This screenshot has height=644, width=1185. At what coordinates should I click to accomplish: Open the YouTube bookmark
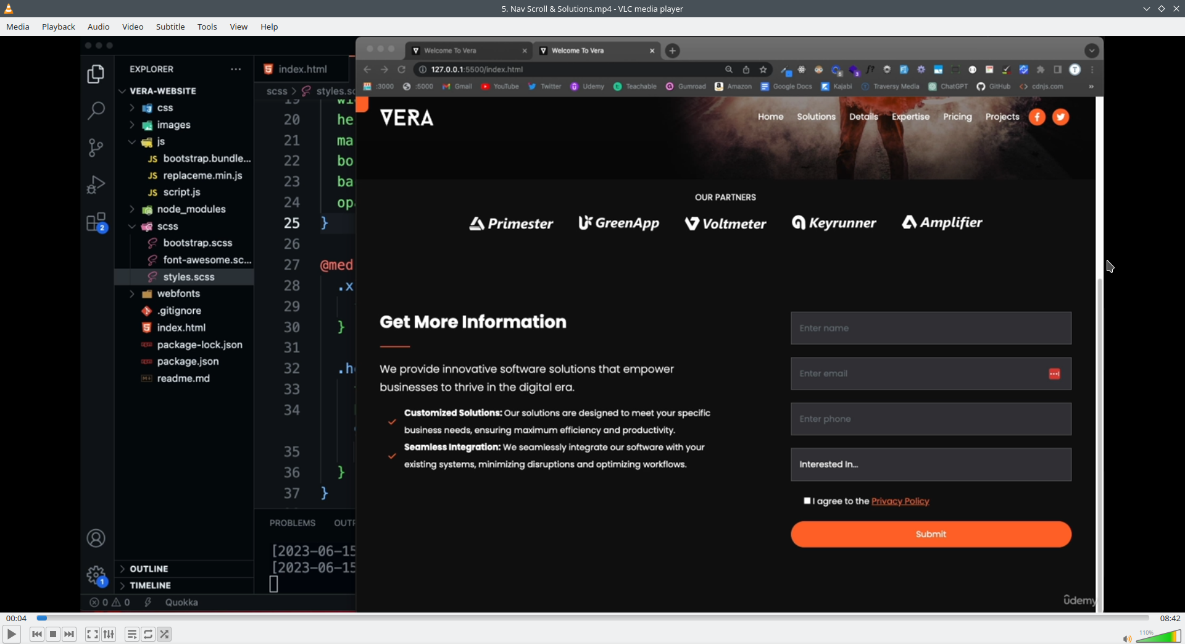[500, 86]
